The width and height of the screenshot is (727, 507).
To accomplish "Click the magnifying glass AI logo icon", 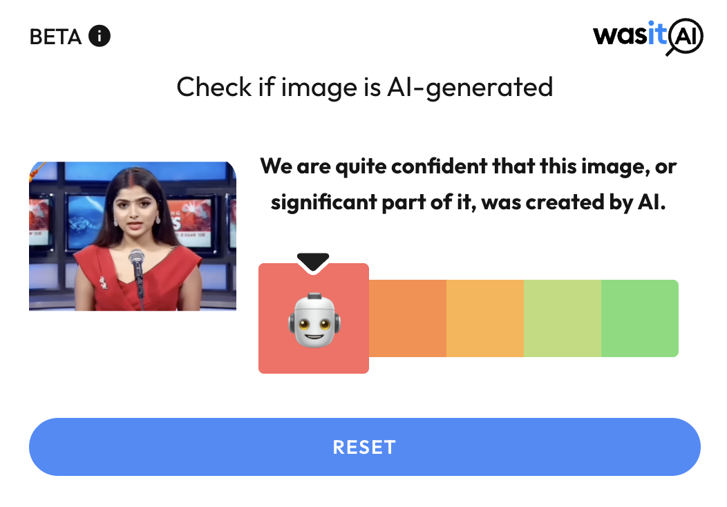I will [x=685, y=37].
